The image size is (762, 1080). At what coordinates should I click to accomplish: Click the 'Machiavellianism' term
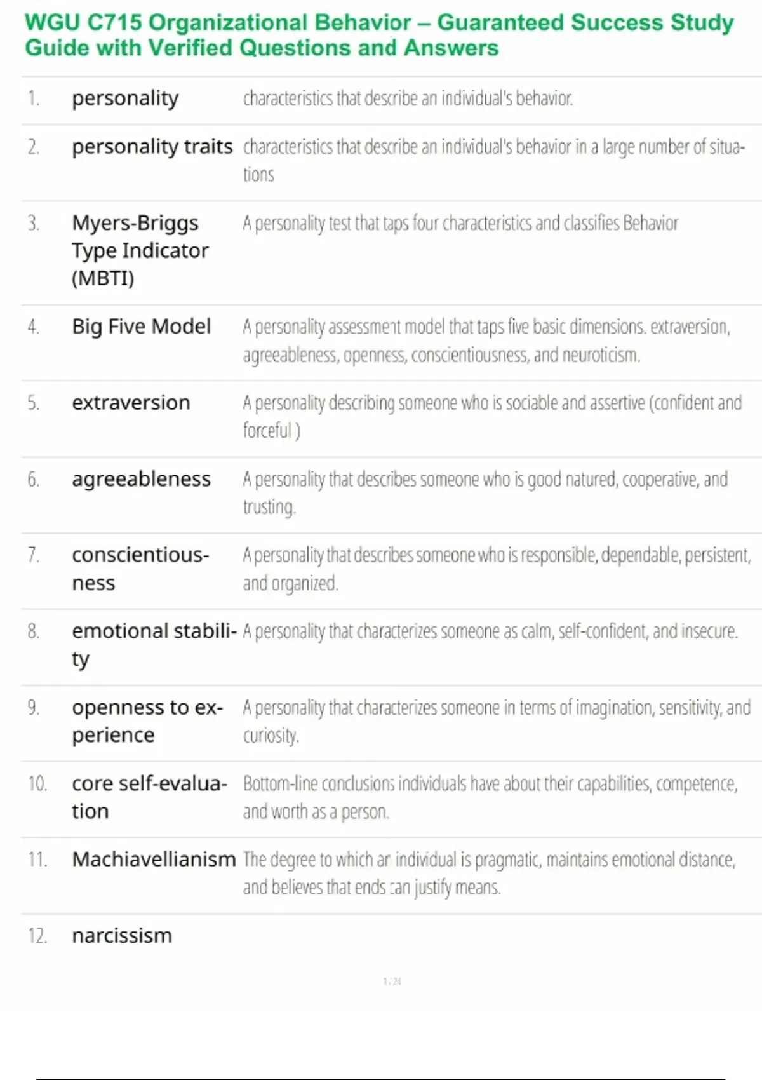coord(154,860)
